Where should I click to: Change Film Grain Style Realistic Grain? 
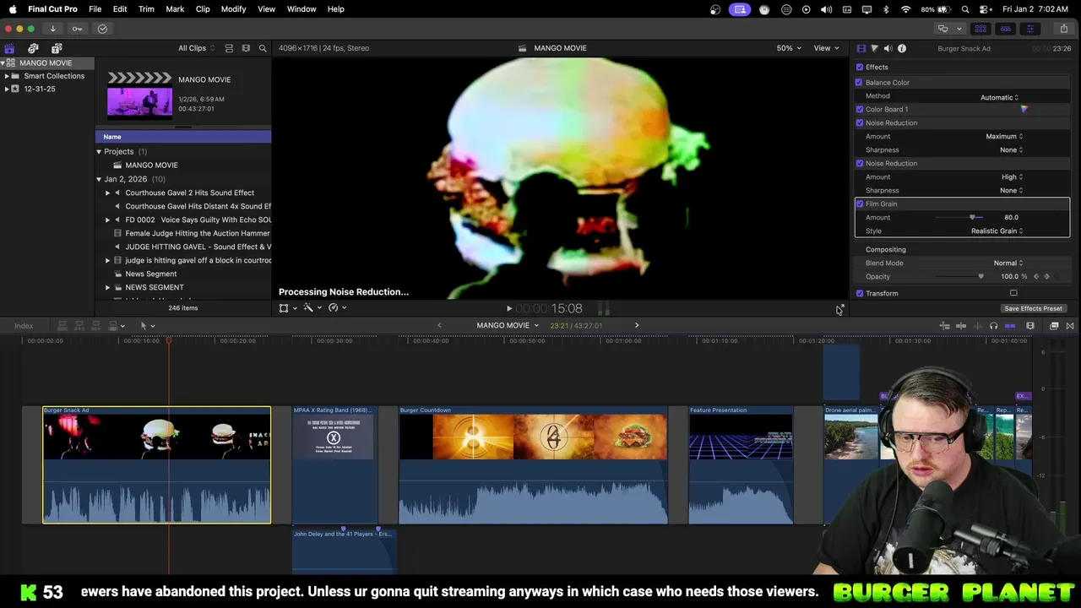[997, 231]
